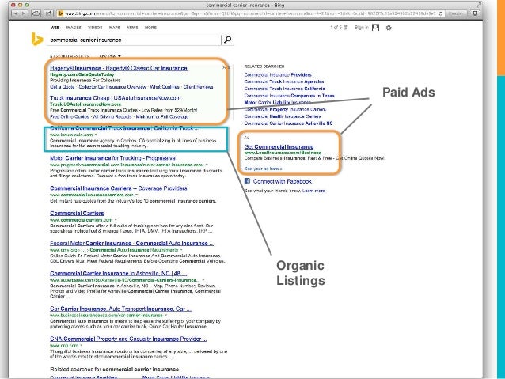Open 'Commercial Insurance Carriers – Coverage Providers' result
This screenshot has height=379, width=505.
click(x=119, y=188)
